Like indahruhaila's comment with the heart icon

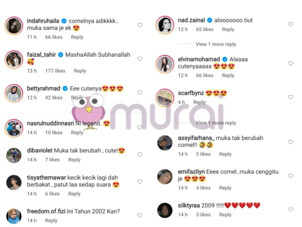click(x=139, y=25)
